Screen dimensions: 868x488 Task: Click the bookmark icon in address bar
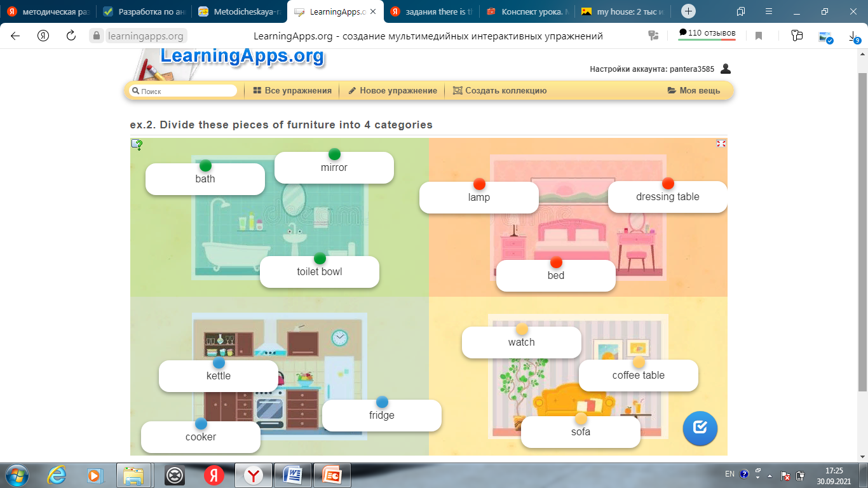(x=759, y=36)
